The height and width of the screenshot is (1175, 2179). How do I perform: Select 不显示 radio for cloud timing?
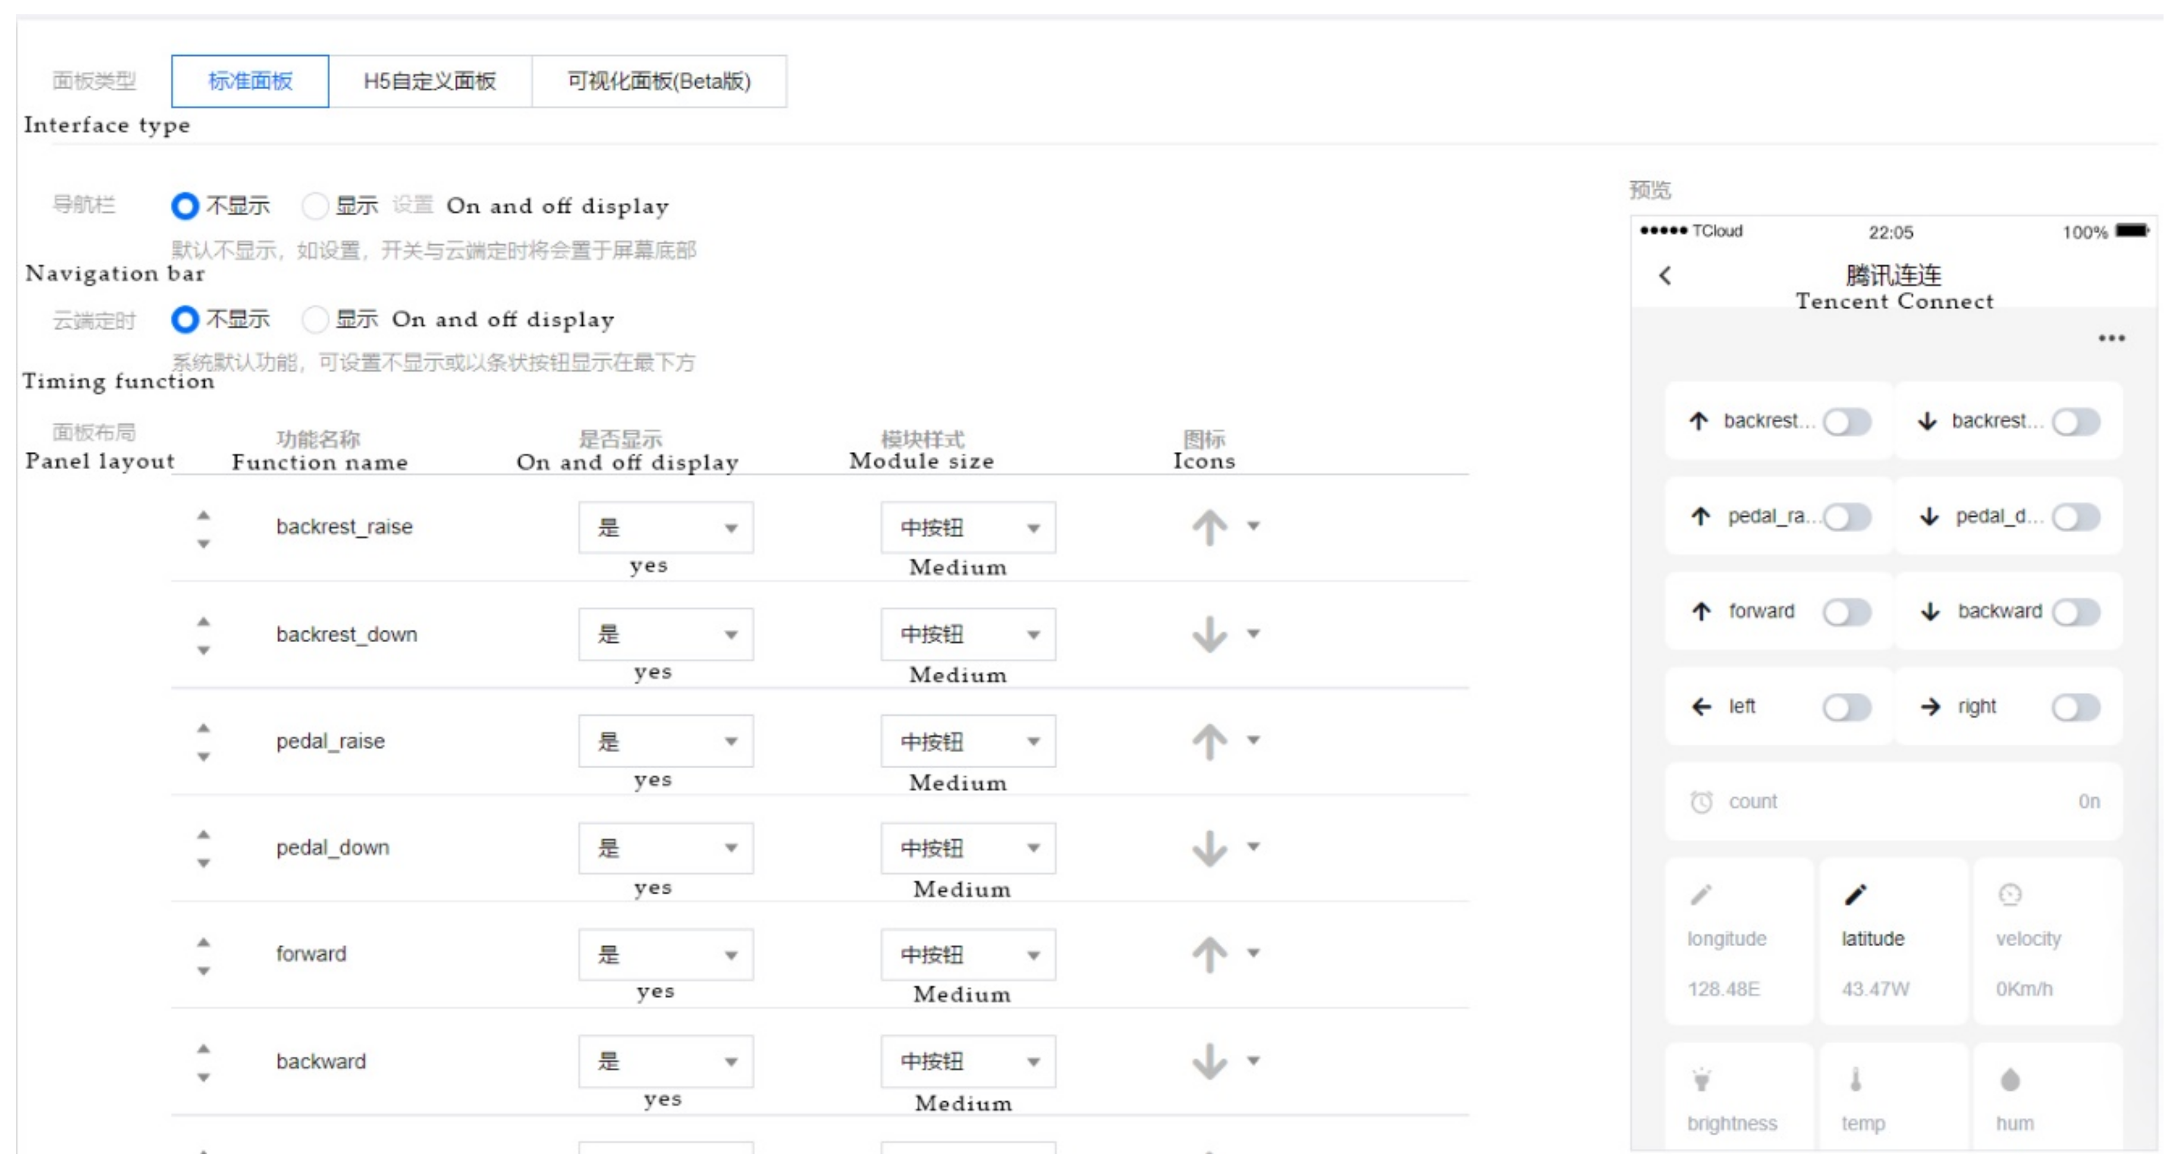pyautogui.click(x=185, y=320)
